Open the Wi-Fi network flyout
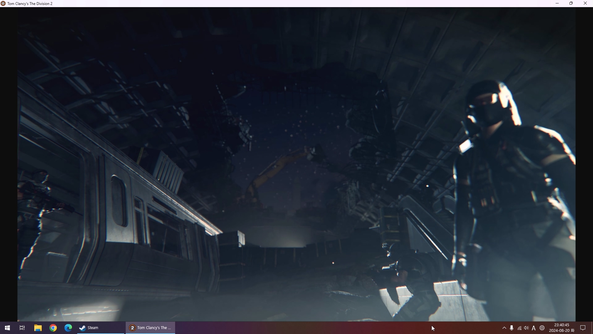Viewport: 593px width, 334px height. [x=519, y=328]
